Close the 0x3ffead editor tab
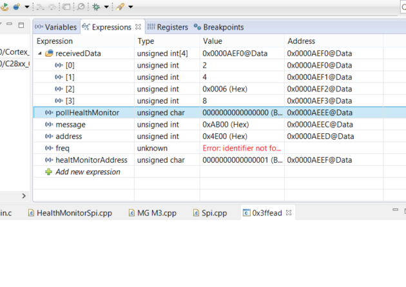 click(x=289, y=213)
